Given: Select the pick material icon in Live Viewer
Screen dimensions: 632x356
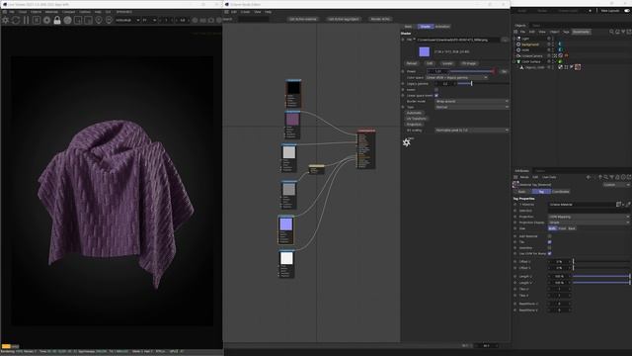Looking at the screenshot, I should click(109, 20).
